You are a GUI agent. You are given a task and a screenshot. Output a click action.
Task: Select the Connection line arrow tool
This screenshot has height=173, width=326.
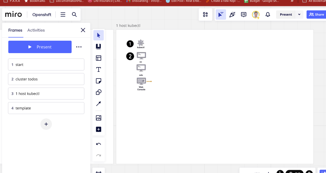[x=99, y=104]
